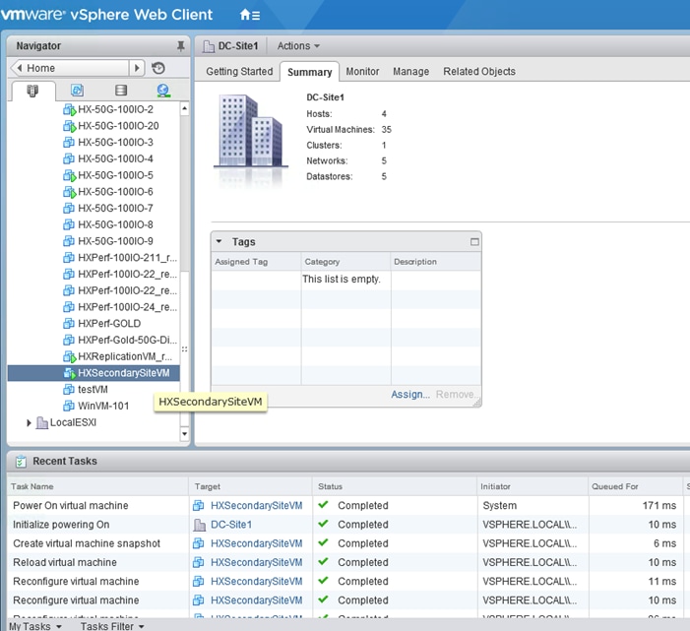Open the Manage tab

410,71
